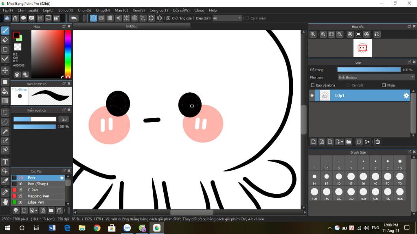Screen dimensions: 417x234
Task: Toggle the Khử răng cưa checkbox
Action: (169, 18)
